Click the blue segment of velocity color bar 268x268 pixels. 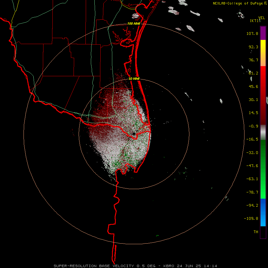tap(263, 212)
